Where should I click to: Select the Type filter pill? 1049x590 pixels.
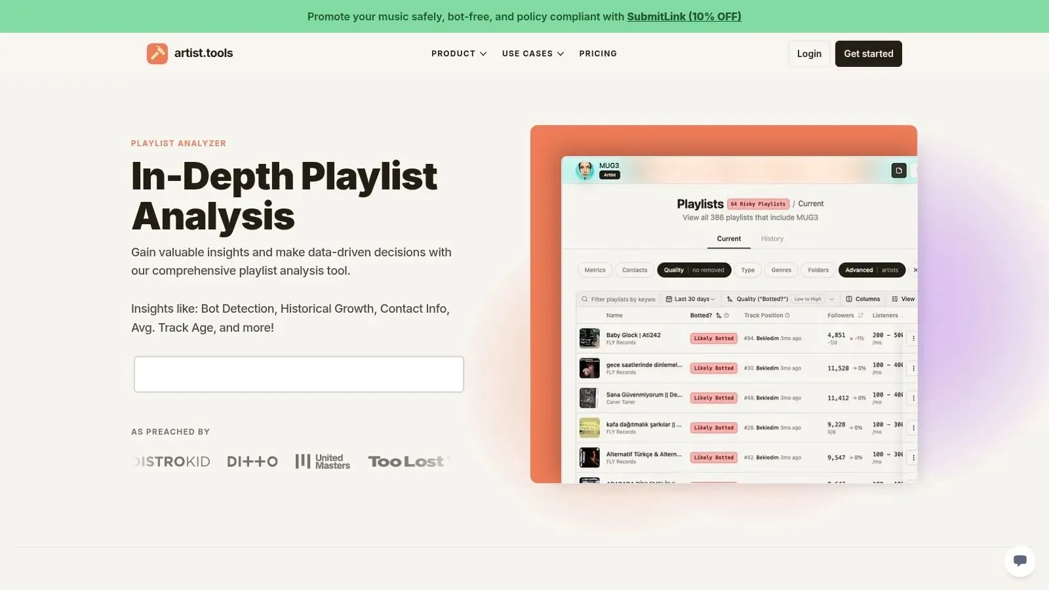(748, 270)
